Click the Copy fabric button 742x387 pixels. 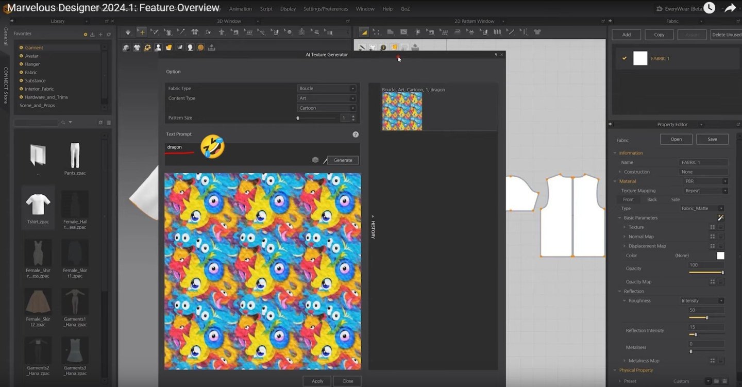click(659, 35)
